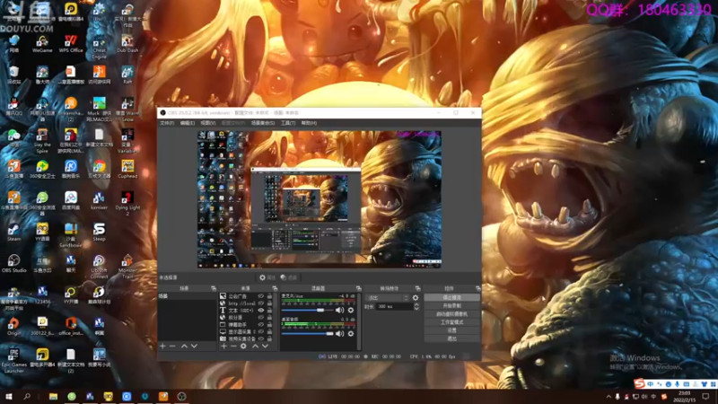
Task: Toggle lock on 文本 (GDI+) source
Action: tap(270, 310)
